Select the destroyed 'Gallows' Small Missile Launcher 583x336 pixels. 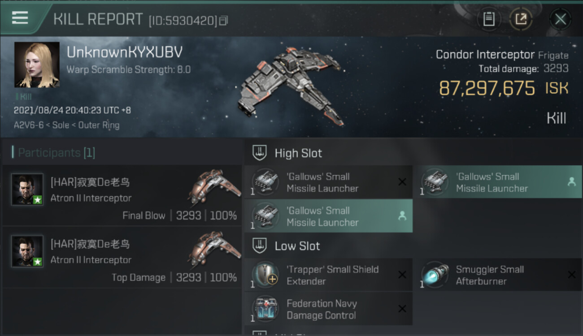click(x=328, y=182)
